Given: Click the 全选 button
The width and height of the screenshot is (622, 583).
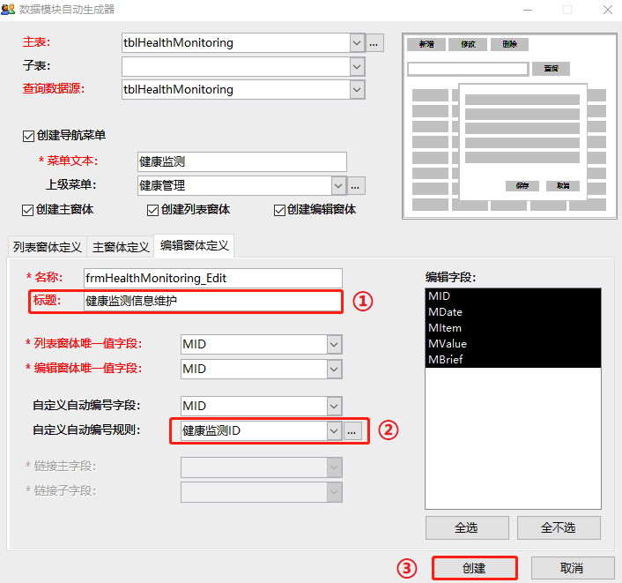Looking at the screenshot, I should click(x=467, y=527).
